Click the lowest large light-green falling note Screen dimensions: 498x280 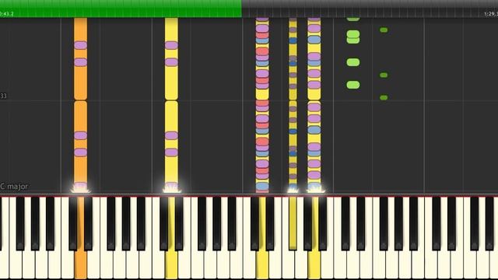352,85
